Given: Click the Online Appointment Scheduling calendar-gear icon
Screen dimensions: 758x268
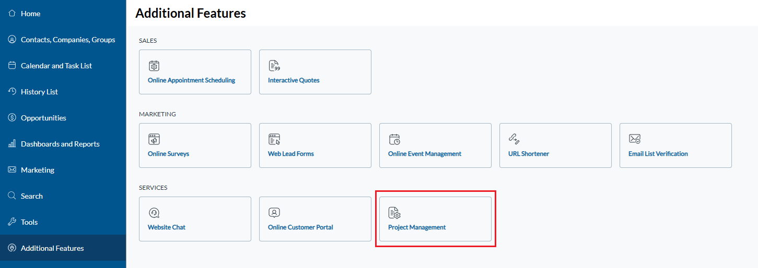Looking at the screenshot, I should pyautogui.click(x=154, y=66).
